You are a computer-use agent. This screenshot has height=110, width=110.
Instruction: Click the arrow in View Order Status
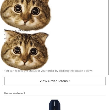tap(69, 81)
